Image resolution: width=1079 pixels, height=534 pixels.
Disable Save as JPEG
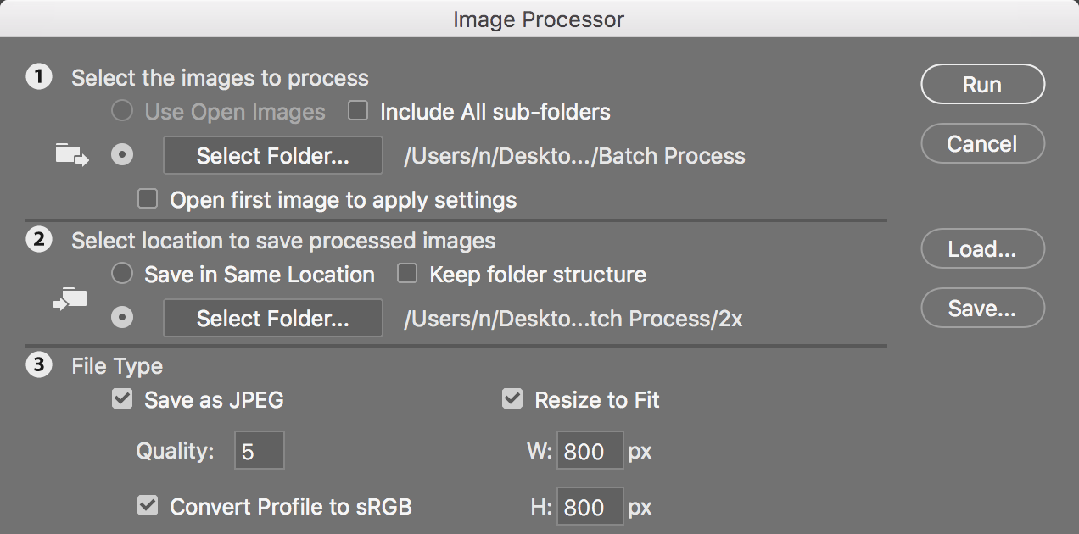point(120,398)
